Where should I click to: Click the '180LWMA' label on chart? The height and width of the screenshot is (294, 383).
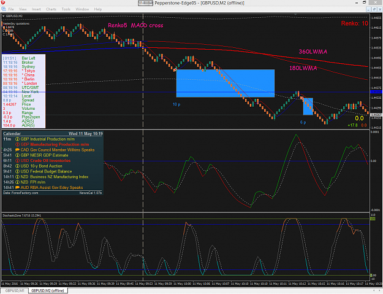tap(303, 68)
